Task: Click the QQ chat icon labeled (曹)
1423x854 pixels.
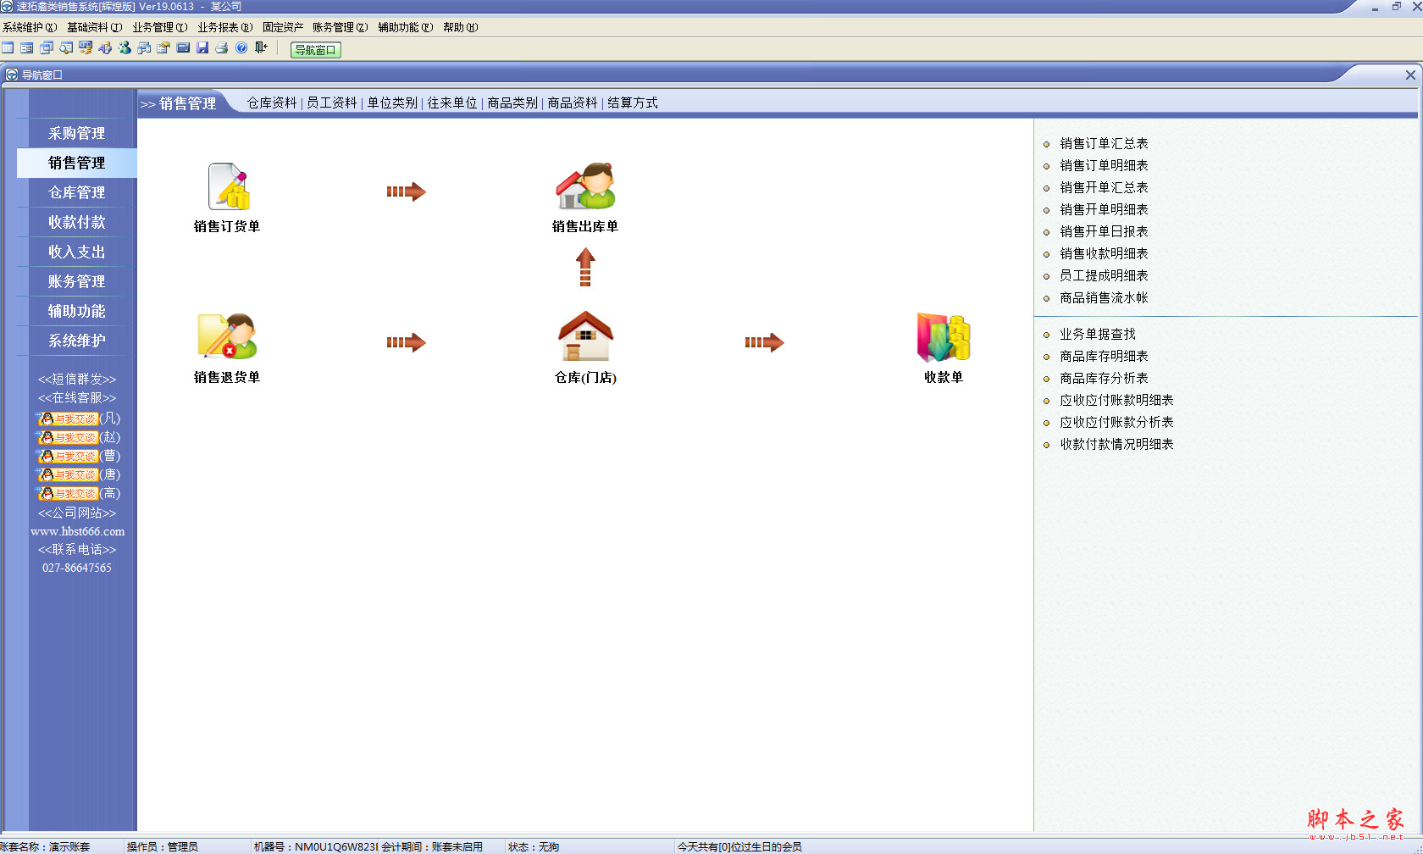Action: pos(68,456)
